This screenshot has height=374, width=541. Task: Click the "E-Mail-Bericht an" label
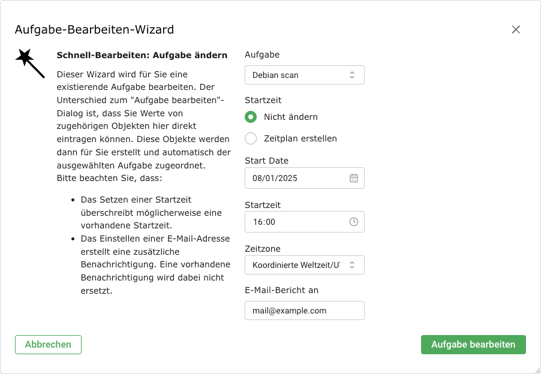281,290
